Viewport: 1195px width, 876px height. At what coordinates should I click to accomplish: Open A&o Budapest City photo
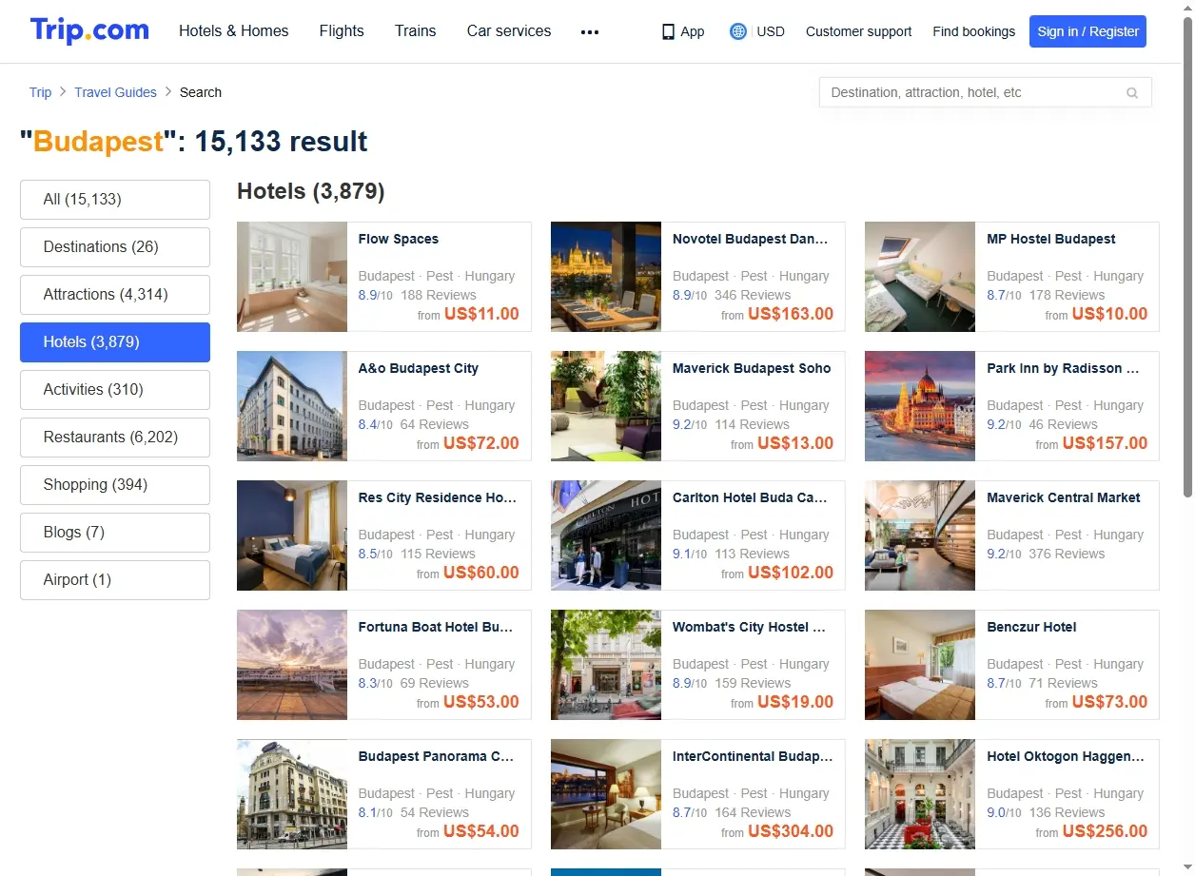[x=292, y=406]
